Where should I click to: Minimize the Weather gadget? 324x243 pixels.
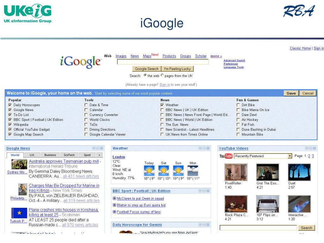pyautogui.click(x=204, y=148)
